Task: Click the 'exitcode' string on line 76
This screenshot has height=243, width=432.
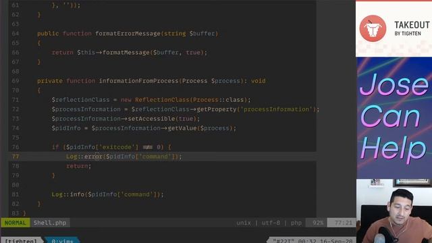Action: tap(117, 147)
